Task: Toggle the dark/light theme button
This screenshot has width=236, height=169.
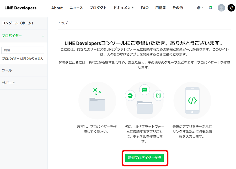Action: (231, 8)
